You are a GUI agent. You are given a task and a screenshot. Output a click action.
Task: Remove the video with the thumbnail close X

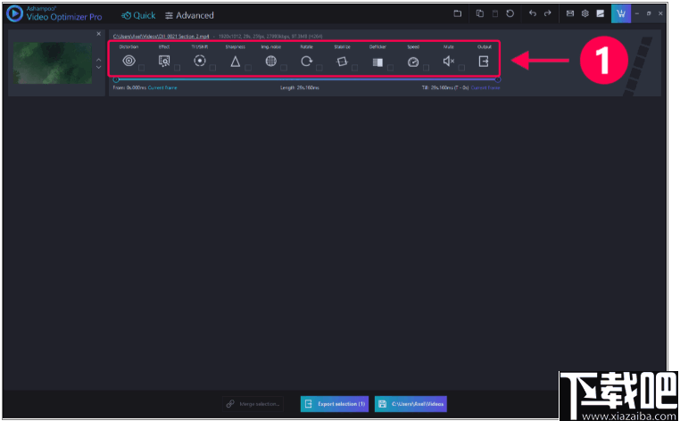[x=98, y=34]
